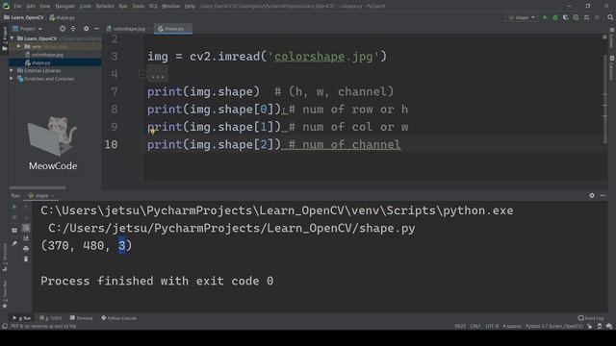Click intention lightbulb on line 9
This screenshot has width=616, height=346.
point(152,131)
